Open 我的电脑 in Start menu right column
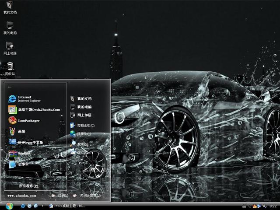 pos(81,107)
